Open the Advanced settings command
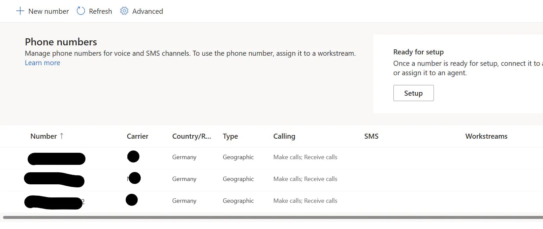The image size is (543, 229). (x=141, y=11)
